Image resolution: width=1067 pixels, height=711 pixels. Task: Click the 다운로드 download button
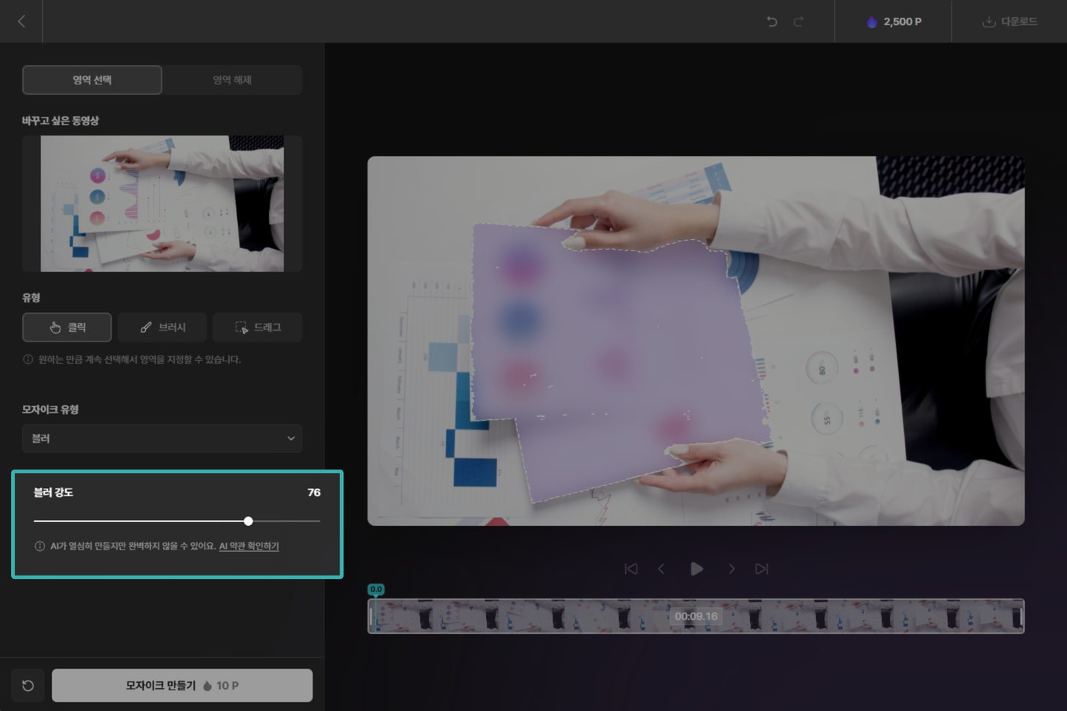pos(1009,21)
